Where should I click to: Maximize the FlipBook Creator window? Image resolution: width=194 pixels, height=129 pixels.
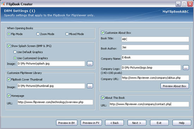tap(184, 4)
